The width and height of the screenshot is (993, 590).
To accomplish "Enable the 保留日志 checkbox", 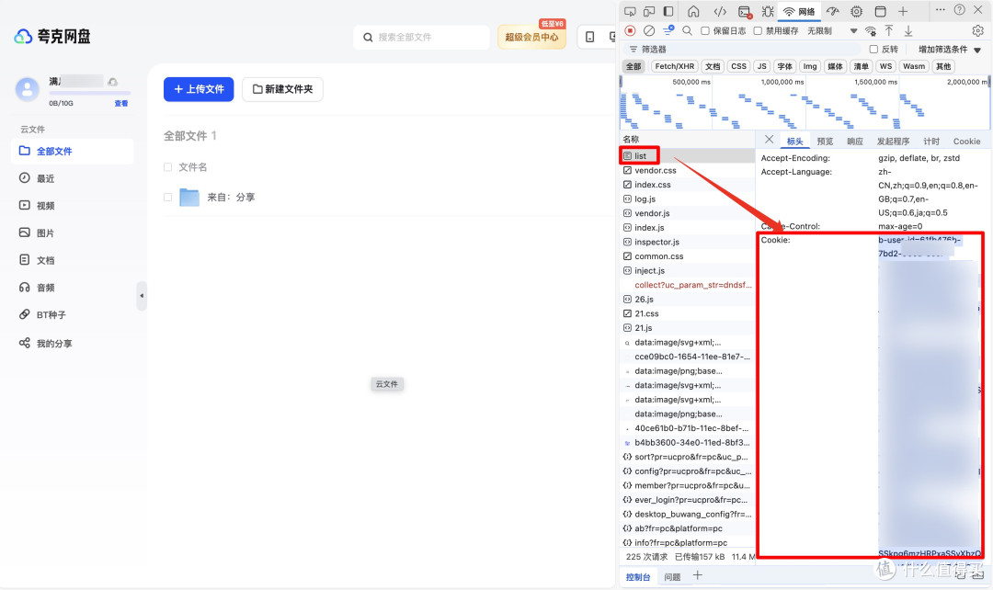I will pos(705,30).
